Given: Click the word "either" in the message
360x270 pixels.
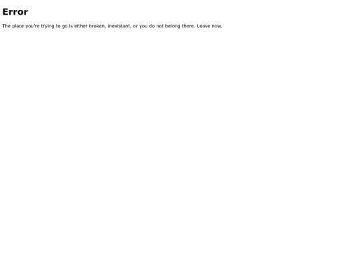Looking at the screenshot, I should pos(81,26).
